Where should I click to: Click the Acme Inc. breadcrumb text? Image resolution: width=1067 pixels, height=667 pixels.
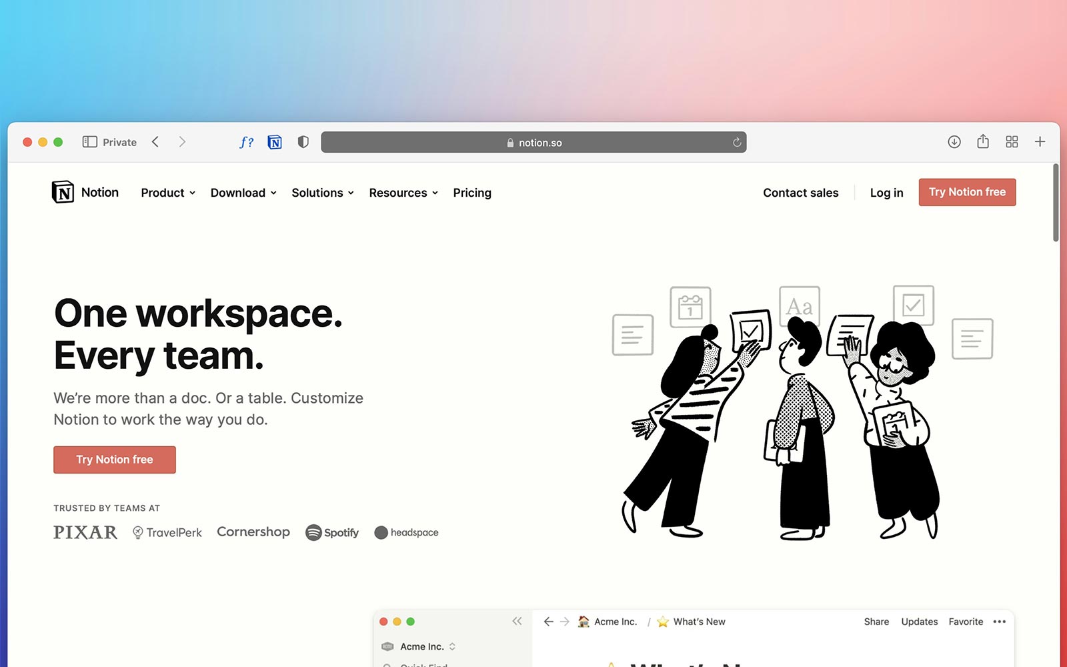616,622
